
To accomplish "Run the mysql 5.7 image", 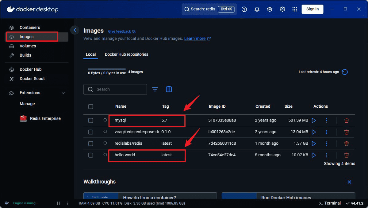I will [x=314, y=120].
